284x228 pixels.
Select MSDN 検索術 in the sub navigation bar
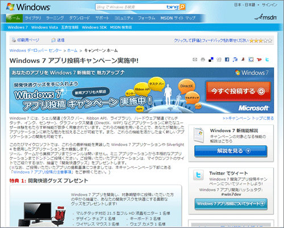coord(121,27)
